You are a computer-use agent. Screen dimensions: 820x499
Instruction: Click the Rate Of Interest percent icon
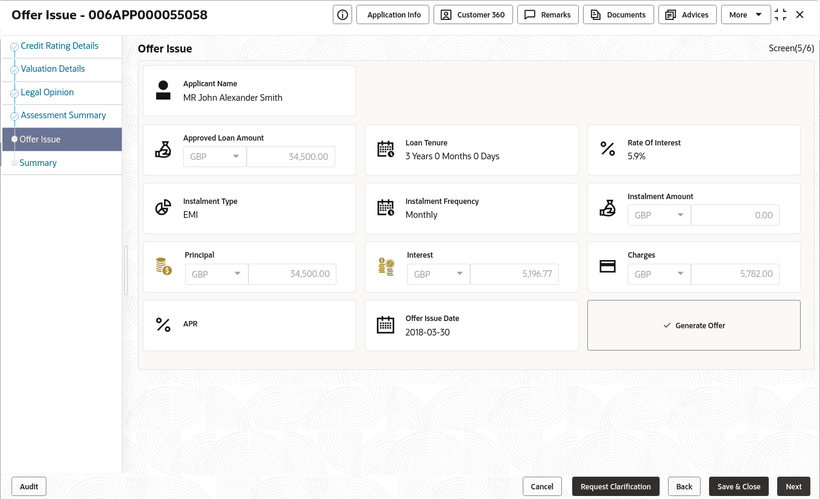coord(608,148)
